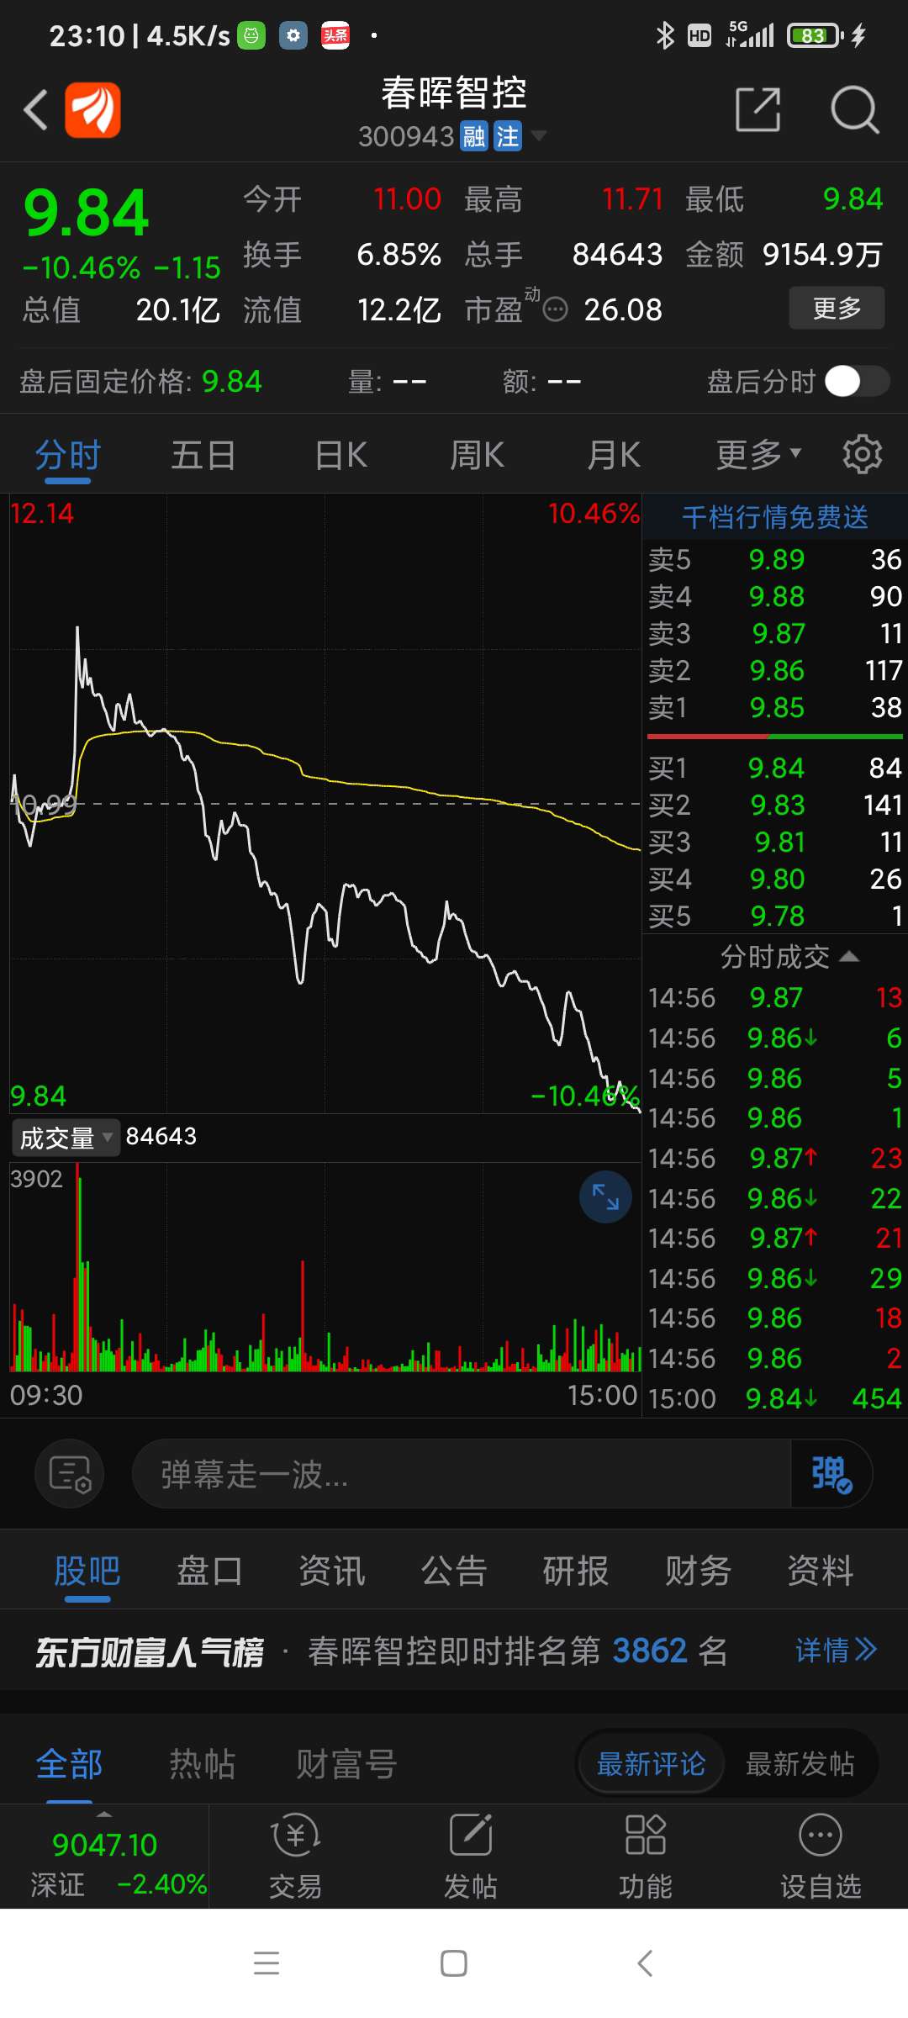The width and height of the screenshot is (908, 2018).
Task: Switch to 月K chart tab
Action: 614,456
